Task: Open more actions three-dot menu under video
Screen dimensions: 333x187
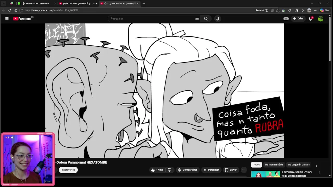Action: click(244, 170)
